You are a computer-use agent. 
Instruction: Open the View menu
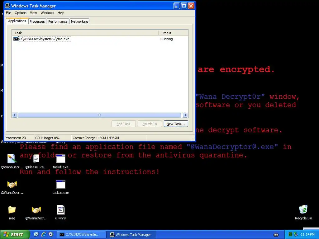(33, 13)
